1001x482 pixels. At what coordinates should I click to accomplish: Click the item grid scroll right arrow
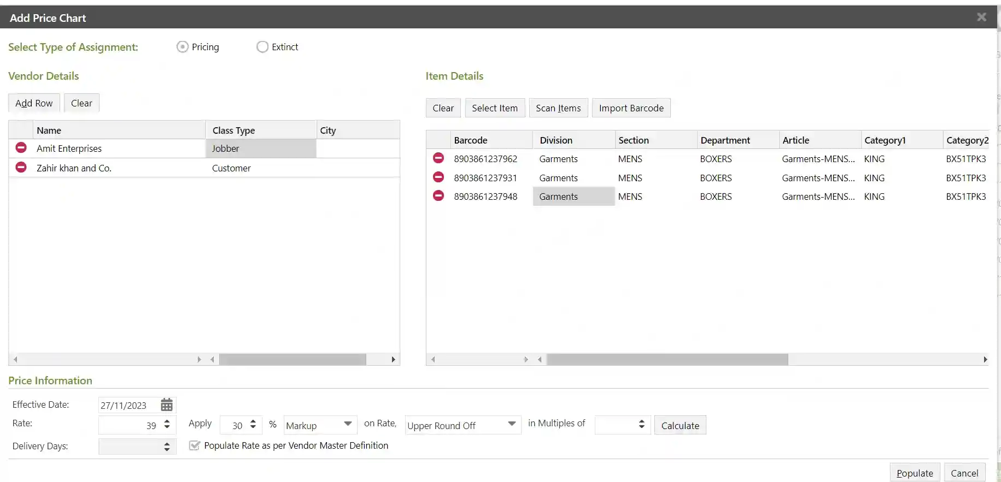985,359
